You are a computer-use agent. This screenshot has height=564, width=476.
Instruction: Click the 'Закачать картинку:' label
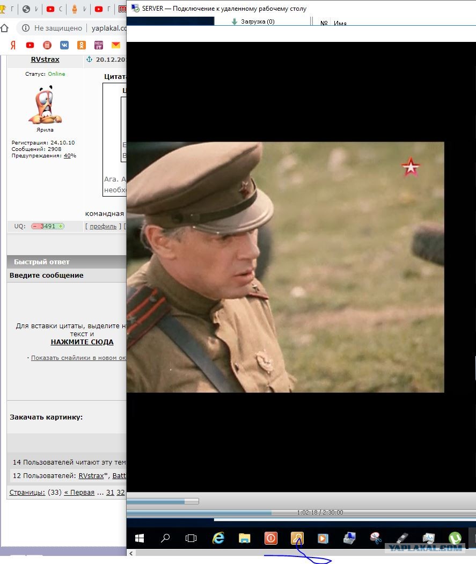click(x=46, y=417)
